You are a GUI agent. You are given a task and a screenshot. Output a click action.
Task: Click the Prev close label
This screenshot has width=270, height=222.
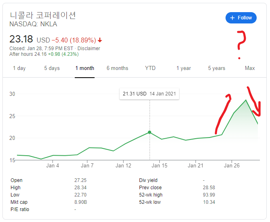(x=150, y=188)
